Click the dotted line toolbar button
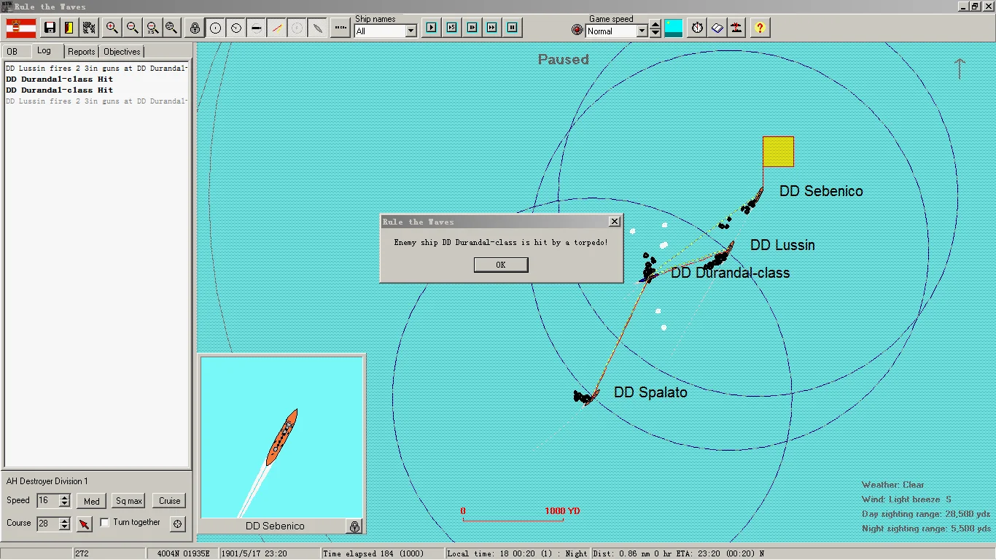Image resolution: width=996 pixels, height=560 pixels. pyautogui.click(x=340, y=28)
